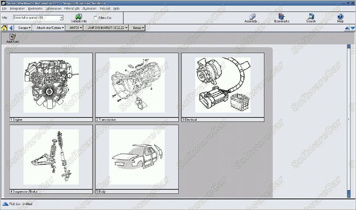Click the navigation bar down arrow
356x210 pixels.
pyautogui.click(x=353, y=28)
